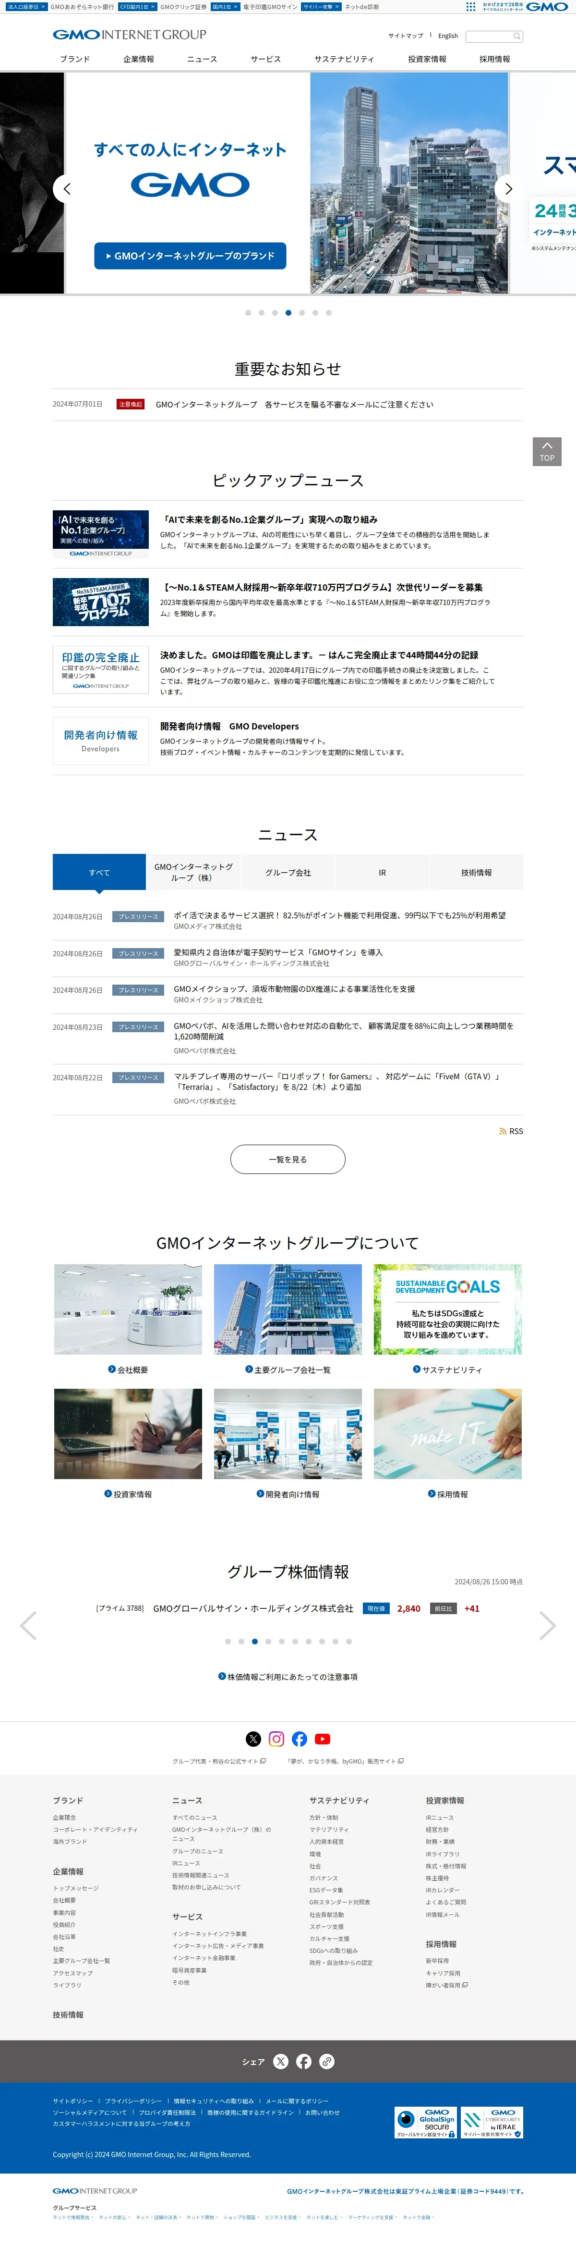
Task: Open the 印鑑の完全廃止 thumbnail
Action: [x=100, y=670]
